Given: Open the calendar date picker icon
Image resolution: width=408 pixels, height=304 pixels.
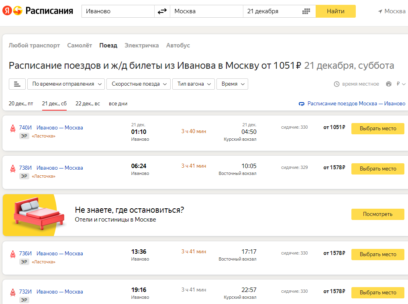Looking at the screenshot, I should [306, 11].
